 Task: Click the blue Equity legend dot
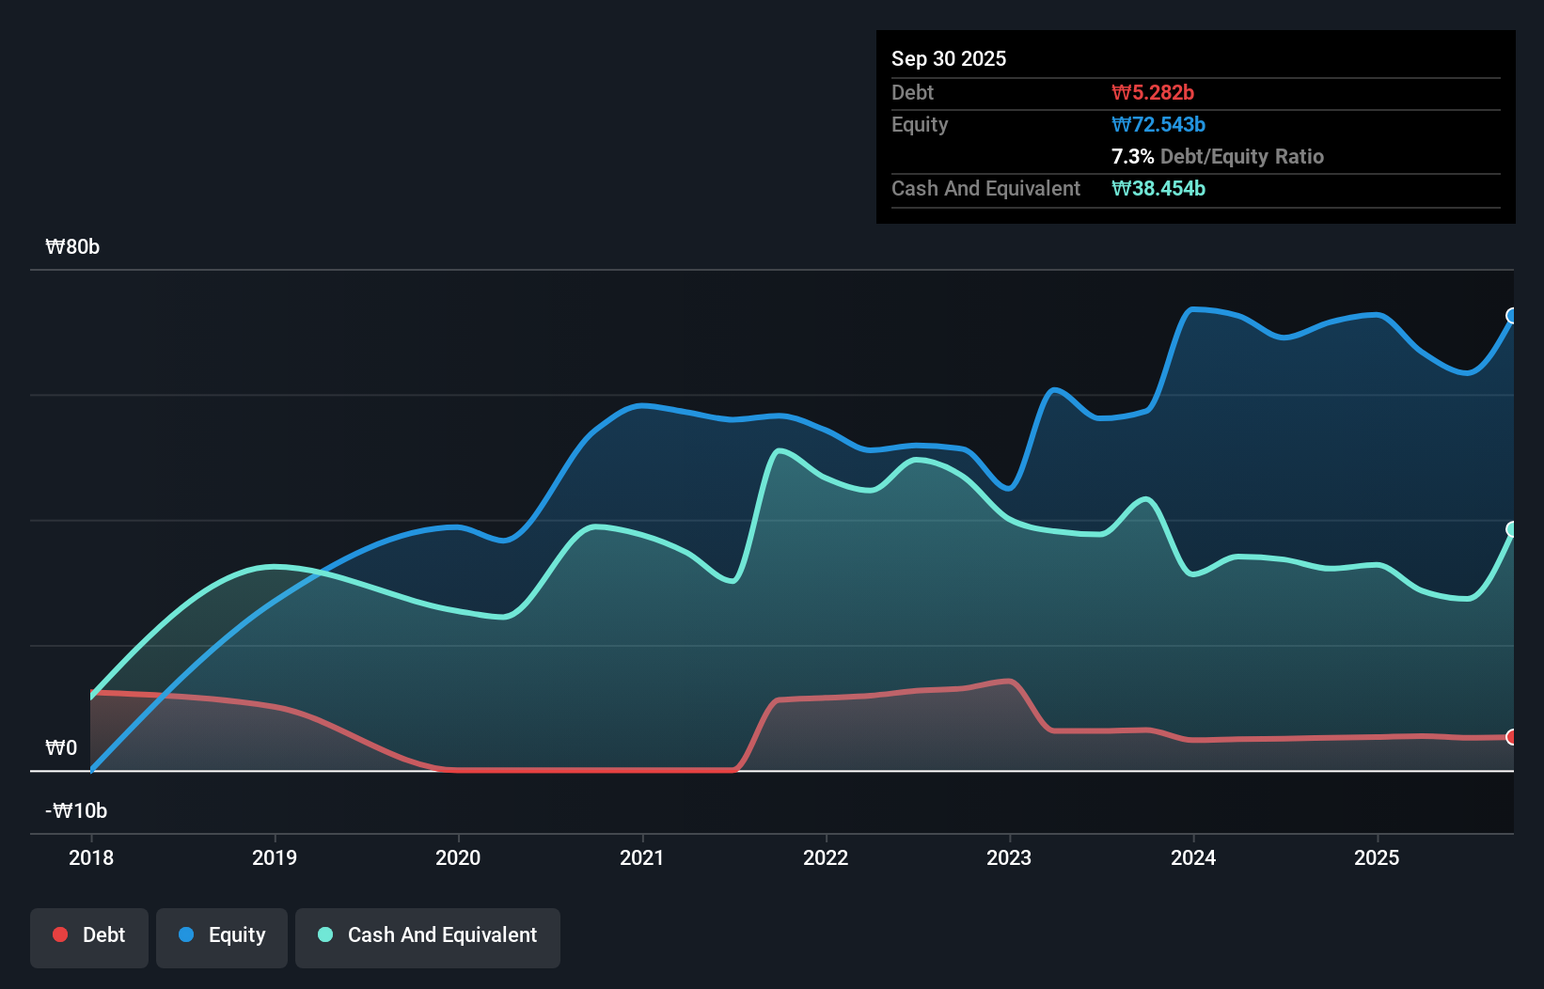click(184, 934)
